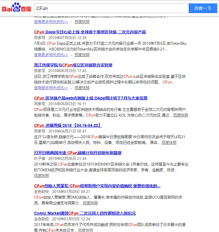Click snippet text starting 7月4日,CFun Dapp正式上线
The height and width of the screenshot is (232, 219).
(110, 46)
